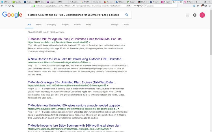Screen dimensions: 212x132
Task: Expand arrow next to slickdeals.net URL
Action: [108, 86]
